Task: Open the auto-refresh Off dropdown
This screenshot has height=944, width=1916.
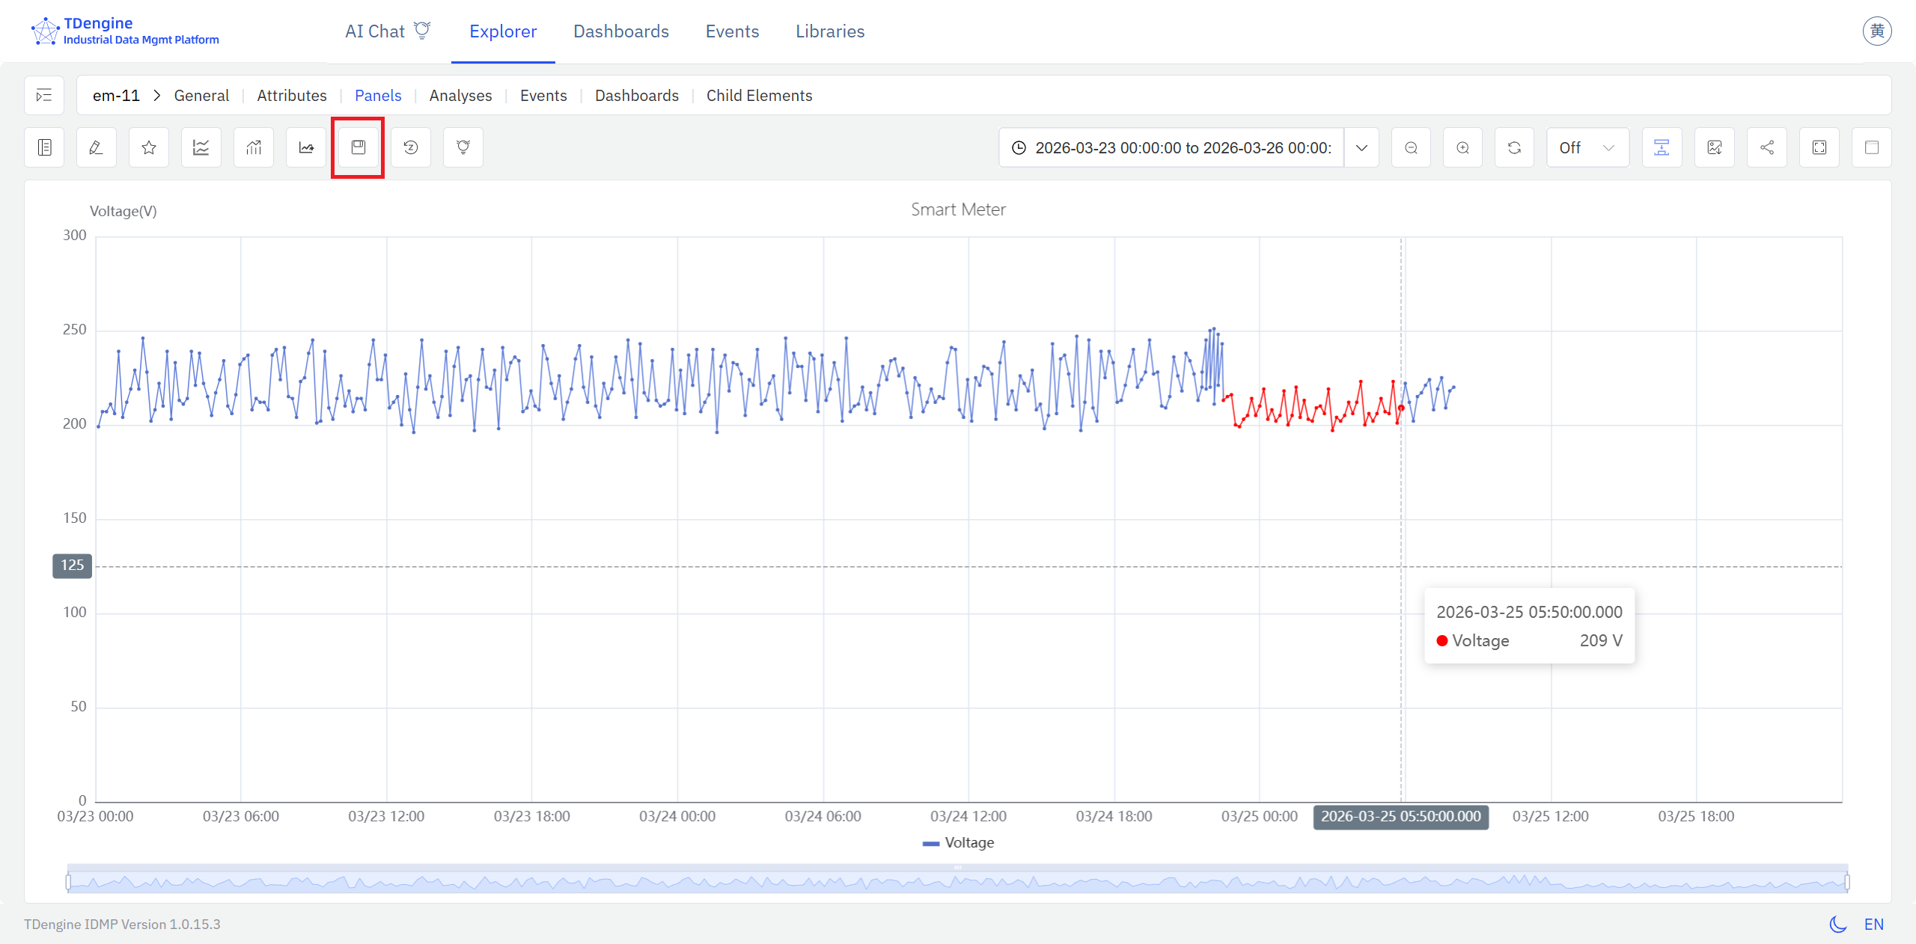Action: (1587, 147)
